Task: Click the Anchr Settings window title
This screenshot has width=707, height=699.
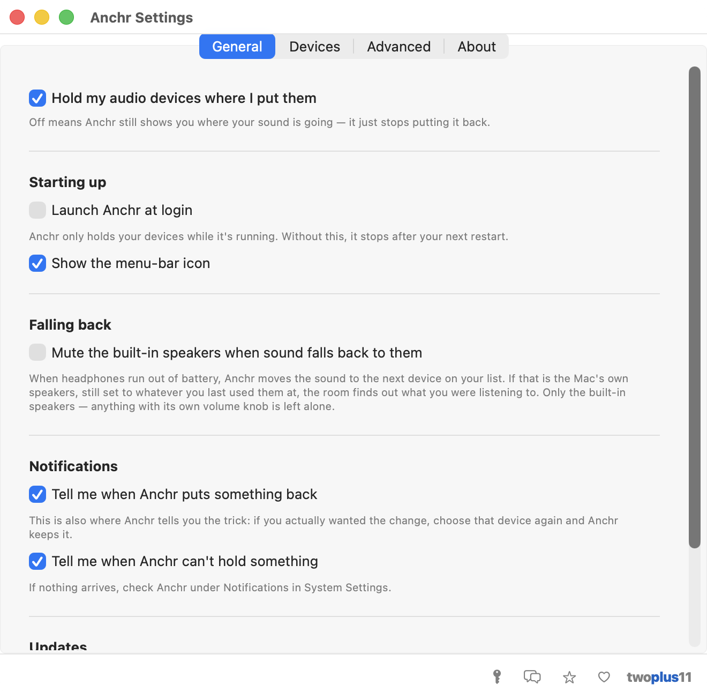Action: pos(141,18)
